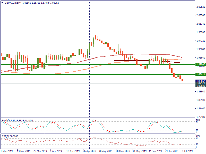Click the RSI(8) indicator label
The image size is (206, 154).
(x=5, y=136)
